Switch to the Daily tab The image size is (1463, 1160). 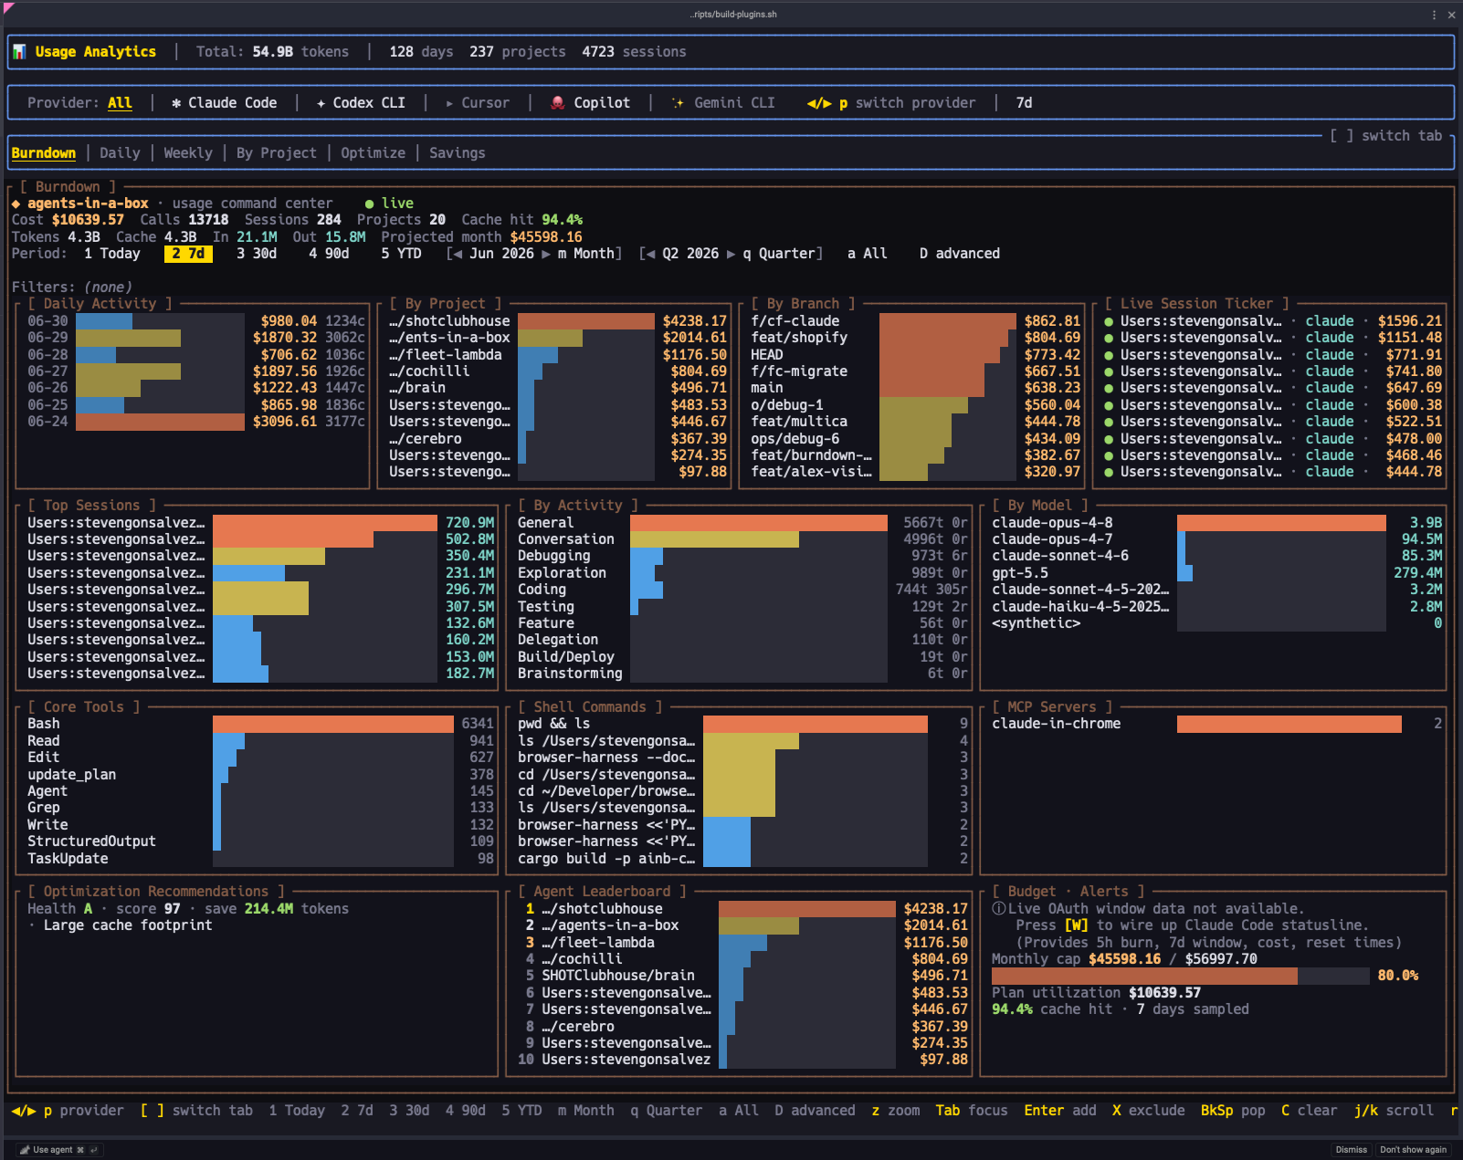[120, 153]
